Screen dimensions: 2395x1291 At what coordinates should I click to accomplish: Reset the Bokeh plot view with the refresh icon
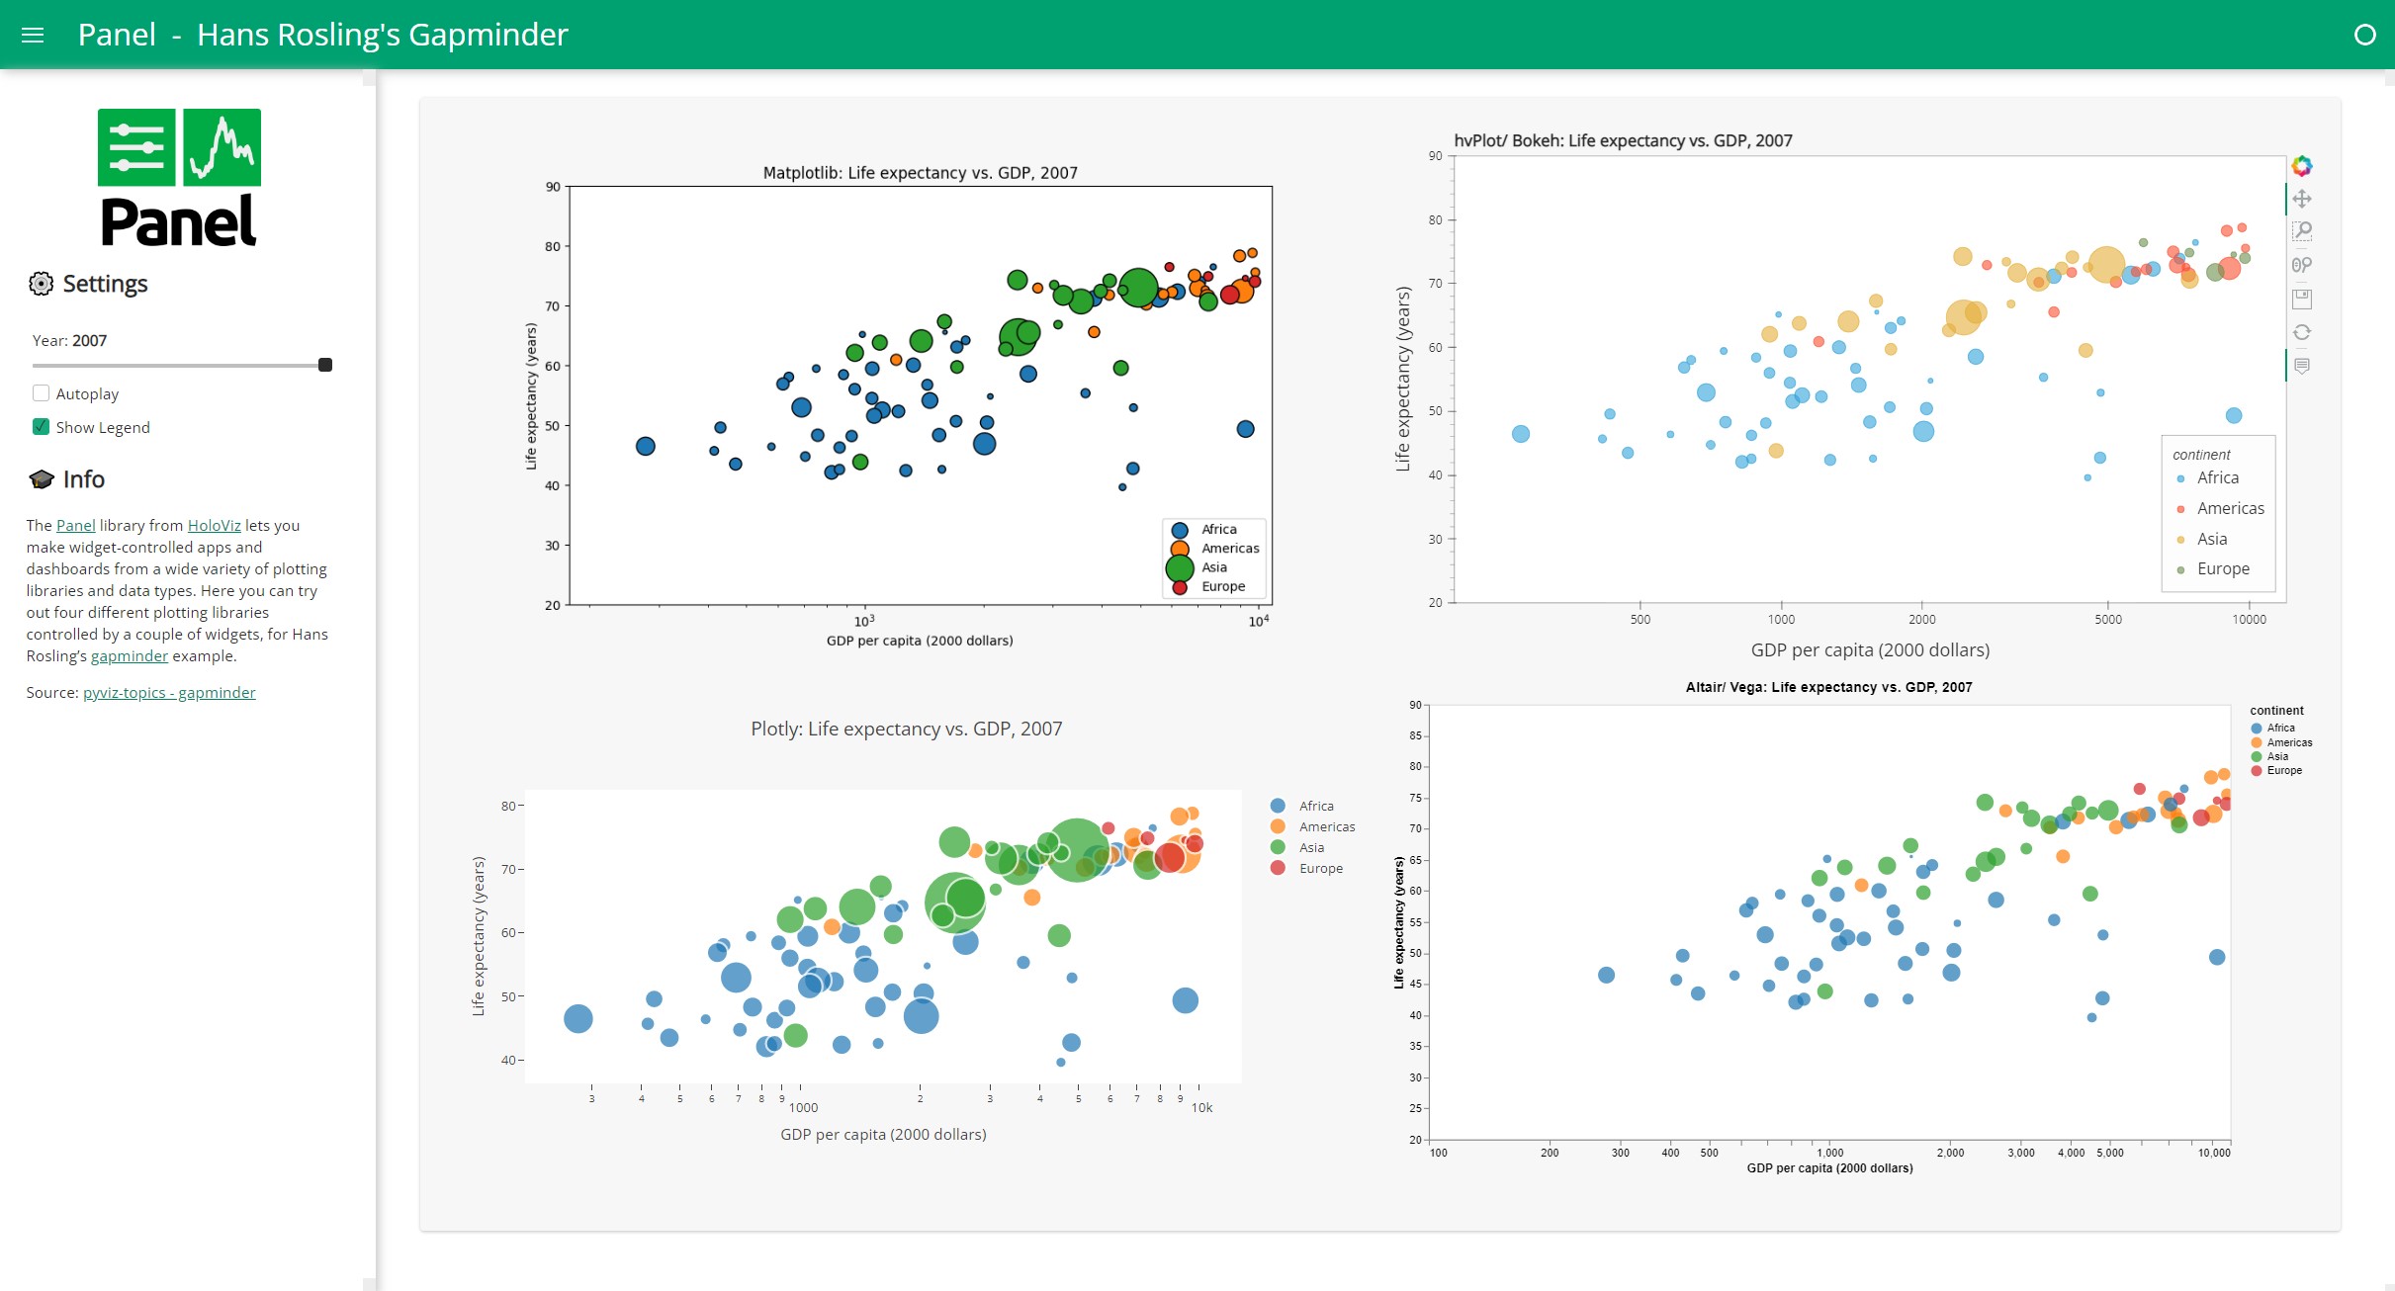[2304, 330]
